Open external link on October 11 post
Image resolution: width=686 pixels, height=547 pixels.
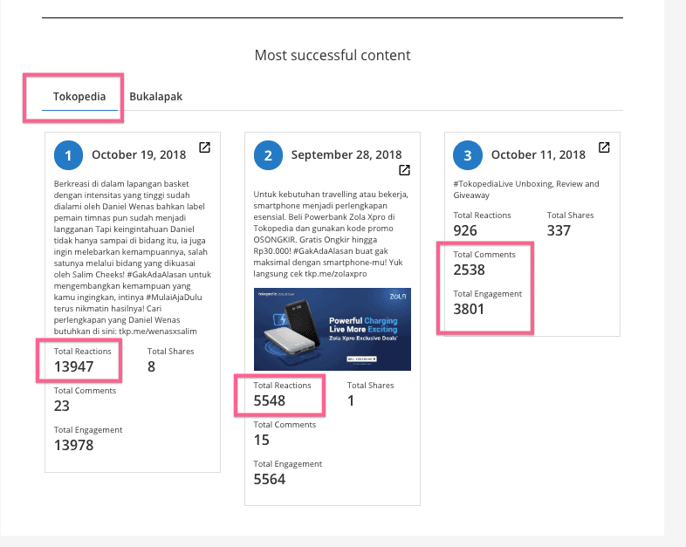604,147
